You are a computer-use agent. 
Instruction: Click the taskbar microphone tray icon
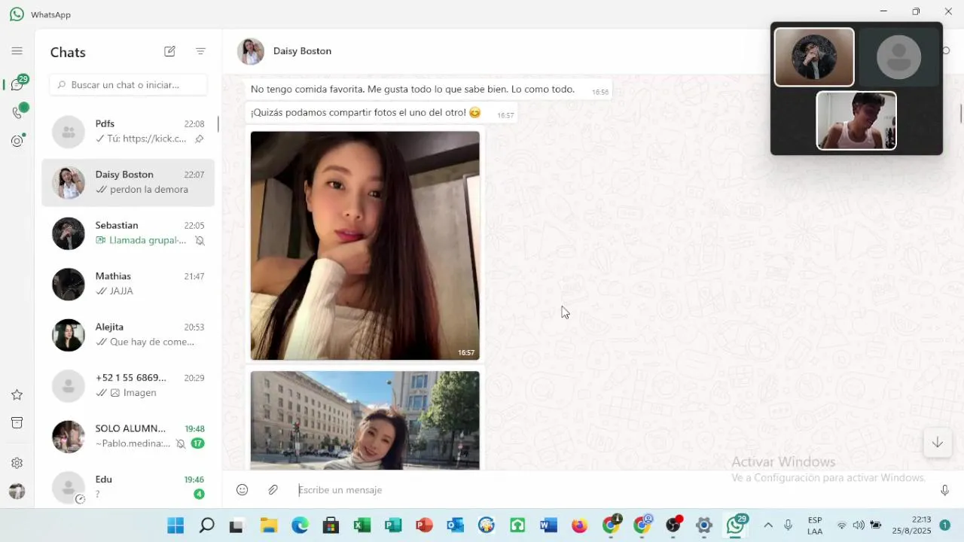[x=789, y=525]
